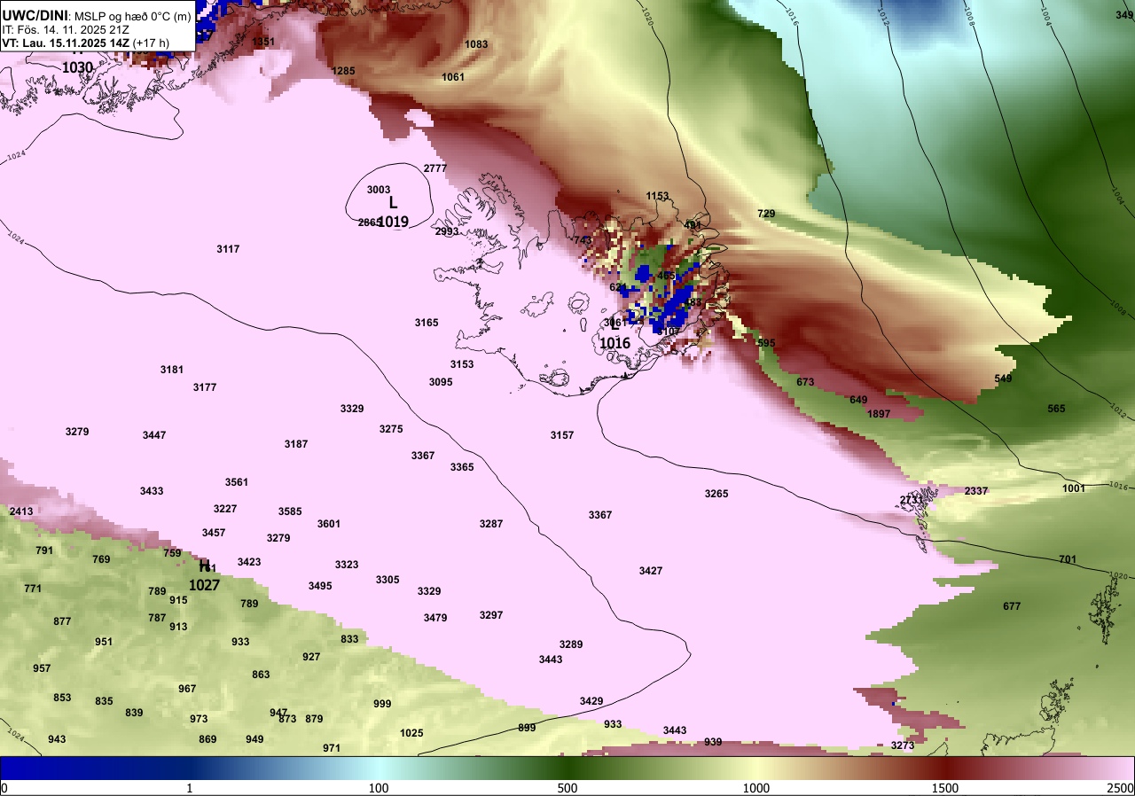Select the 2413 value
Viewport: 1135px width, 796px height.
pyautogui.click(x=21, y=511)
